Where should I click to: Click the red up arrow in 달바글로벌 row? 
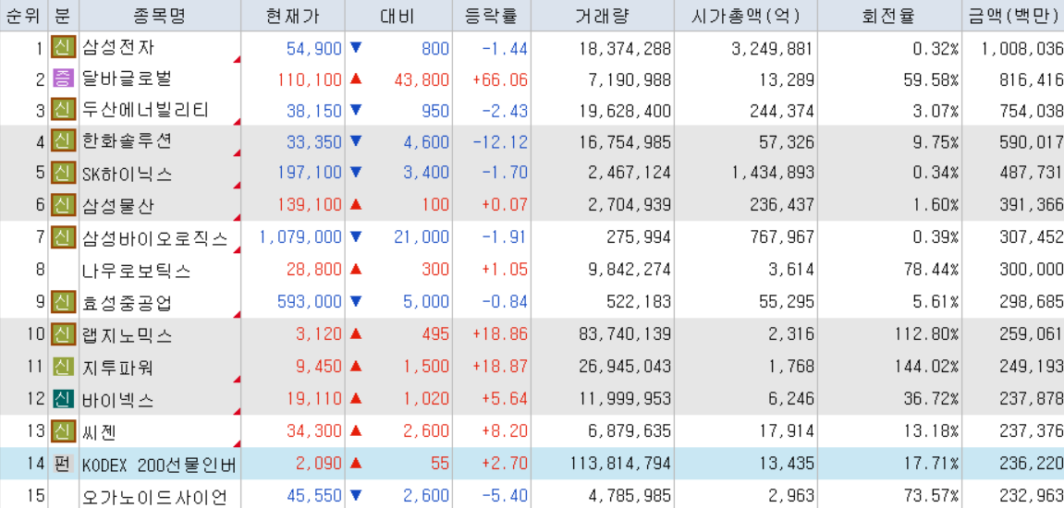click(356, 79)
